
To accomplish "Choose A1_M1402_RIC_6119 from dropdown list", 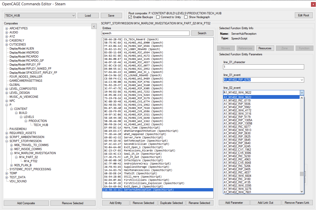I will tap(261, 100).
